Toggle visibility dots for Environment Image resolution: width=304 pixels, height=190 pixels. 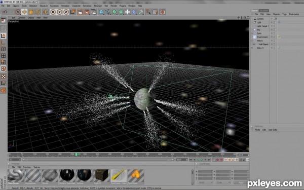tap(274, 37)
